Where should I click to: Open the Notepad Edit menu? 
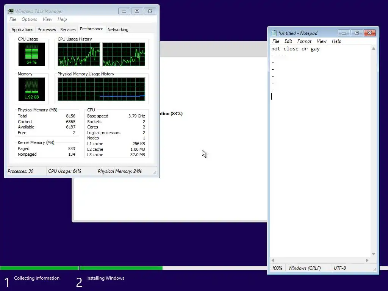(x=288, y=41)
